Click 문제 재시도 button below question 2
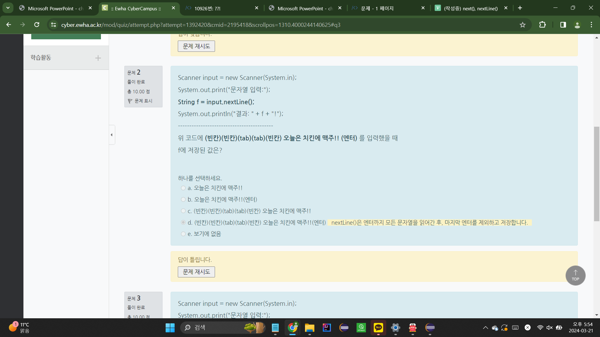The image size is (600, 337). click(196, 272)
